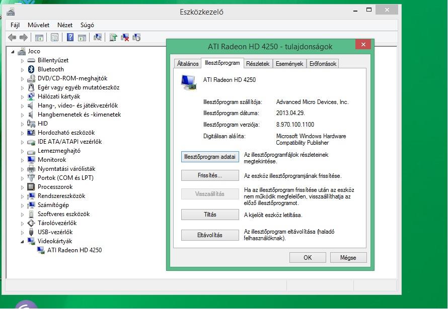
Task: Click the Illesztőprogram adatai button
Action: [x=210, y=157]
